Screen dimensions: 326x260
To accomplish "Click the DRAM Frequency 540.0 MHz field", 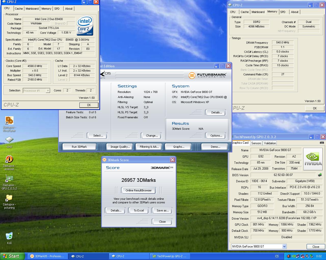I will 283,42.
